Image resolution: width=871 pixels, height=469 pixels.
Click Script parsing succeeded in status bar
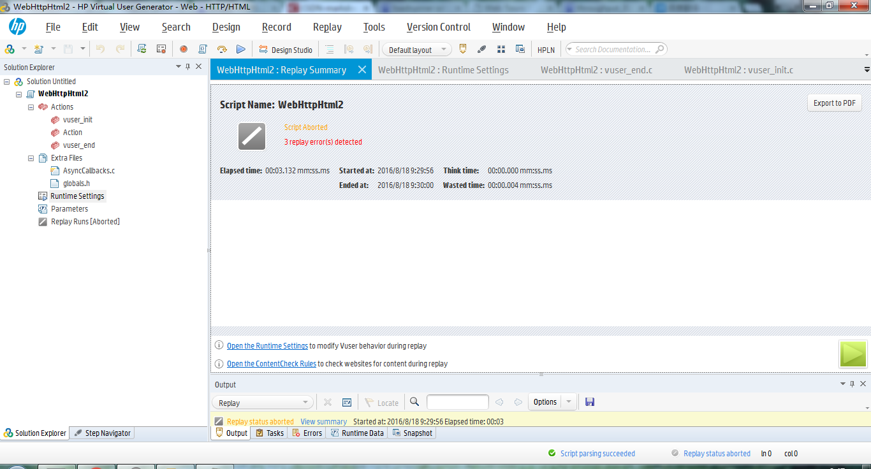(x=597, y=454)
